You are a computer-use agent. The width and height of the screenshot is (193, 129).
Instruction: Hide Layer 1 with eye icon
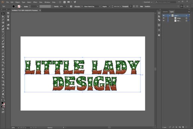(164, 15)
